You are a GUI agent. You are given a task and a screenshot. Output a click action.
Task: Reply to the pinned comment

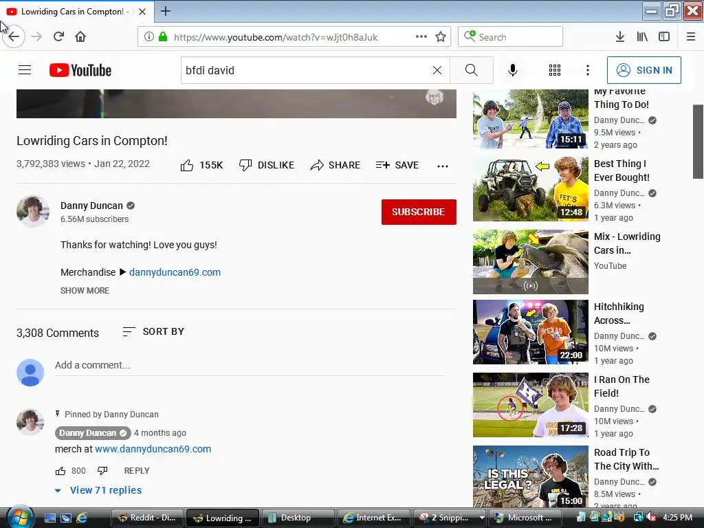click(137, 470)
